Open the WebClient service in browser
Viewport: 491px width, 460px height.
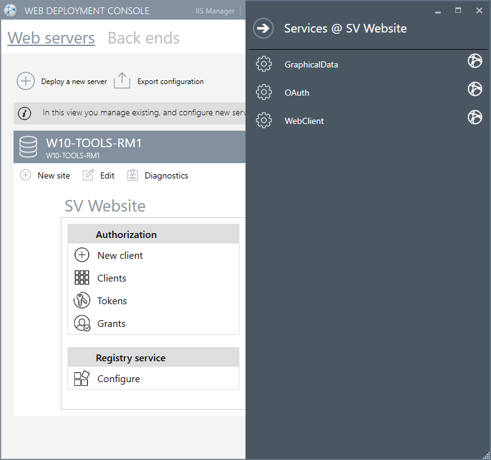point(474,117)
